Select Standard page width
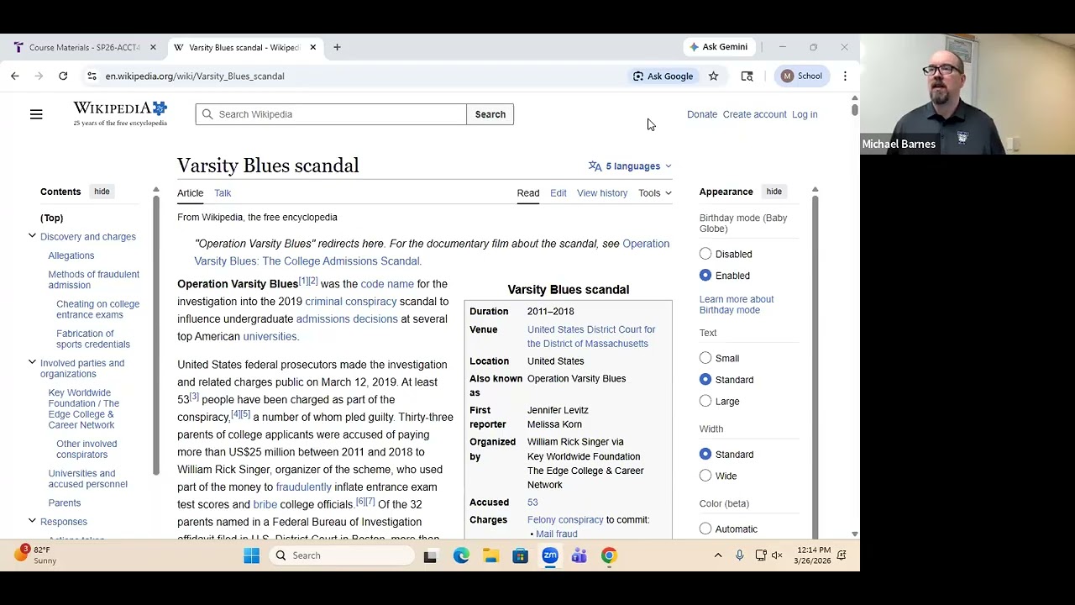 pyautogui.click(x=705, y=455)
